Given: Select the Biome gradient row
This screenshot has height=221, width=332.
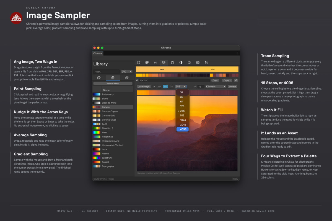Looking at the screenshot, I should [x=113, y=98].
